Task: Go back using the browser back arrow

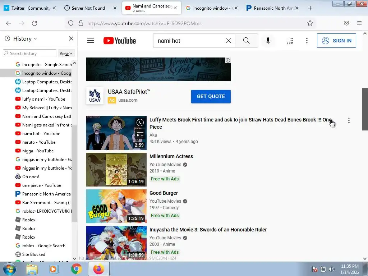Action: [9, 23]
